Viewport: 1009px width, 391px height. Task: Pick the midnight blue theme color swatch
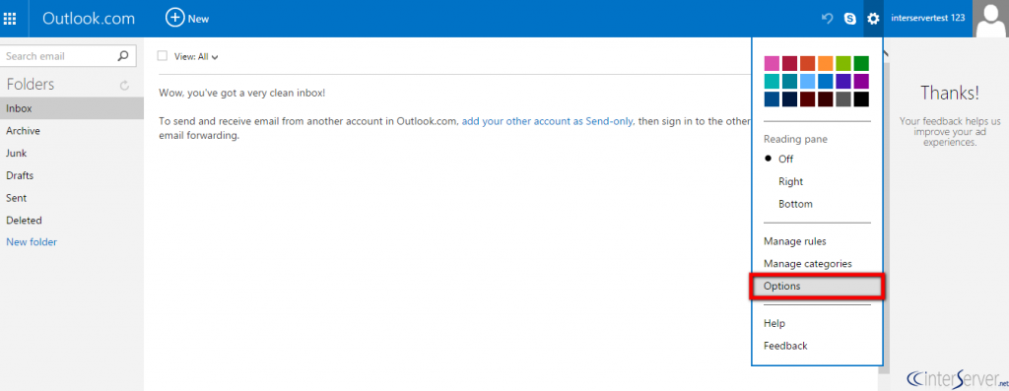click(x=789, y=99)
